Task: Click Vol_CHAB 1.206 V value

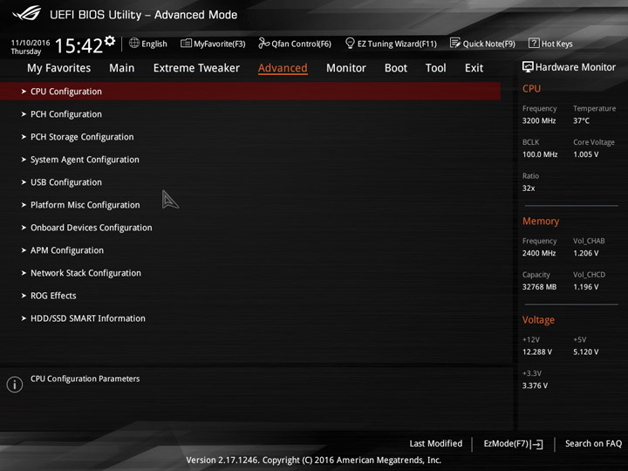Action: click(585, 253)
